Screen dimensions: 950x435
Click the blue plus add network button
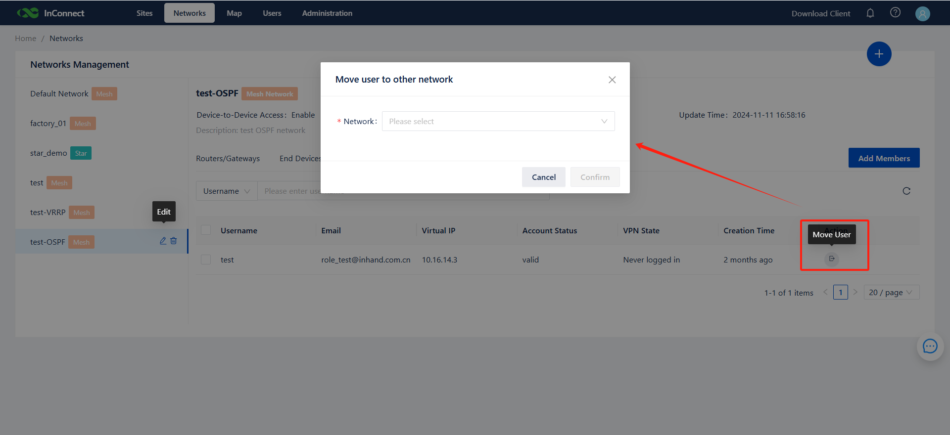[879, 54]
